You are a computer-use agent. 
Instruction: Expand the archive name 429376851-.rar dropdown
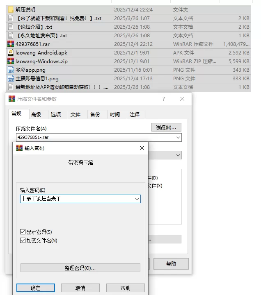[x=178, y=138]
